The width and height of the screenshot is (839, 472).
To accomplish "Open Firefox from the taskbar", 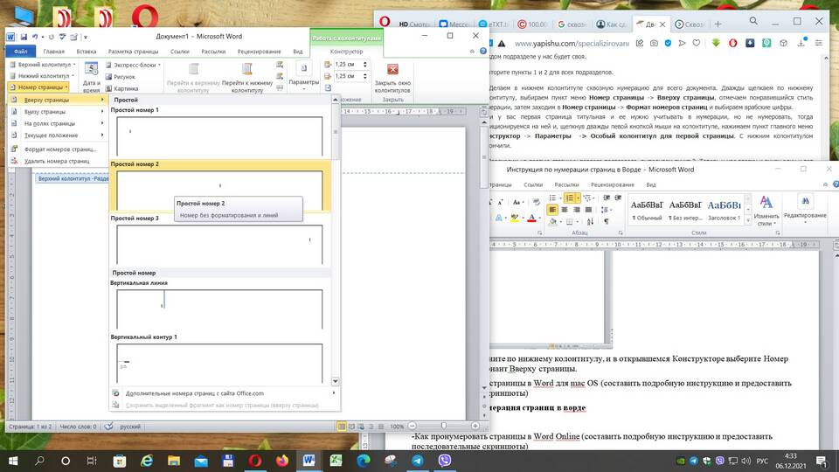I will pos(281,460).
